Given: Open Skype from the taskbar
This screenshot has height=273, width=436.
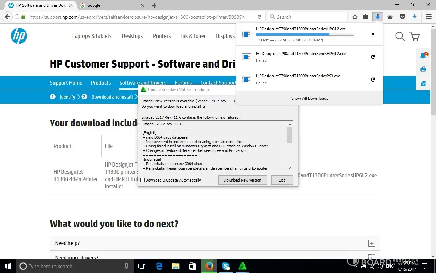Looking at the screenshot, I should [x=225, y=266].
